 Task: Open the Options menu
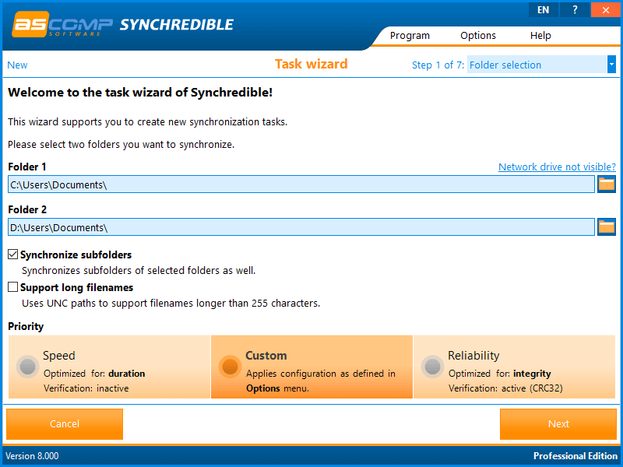tap(477, 35)
